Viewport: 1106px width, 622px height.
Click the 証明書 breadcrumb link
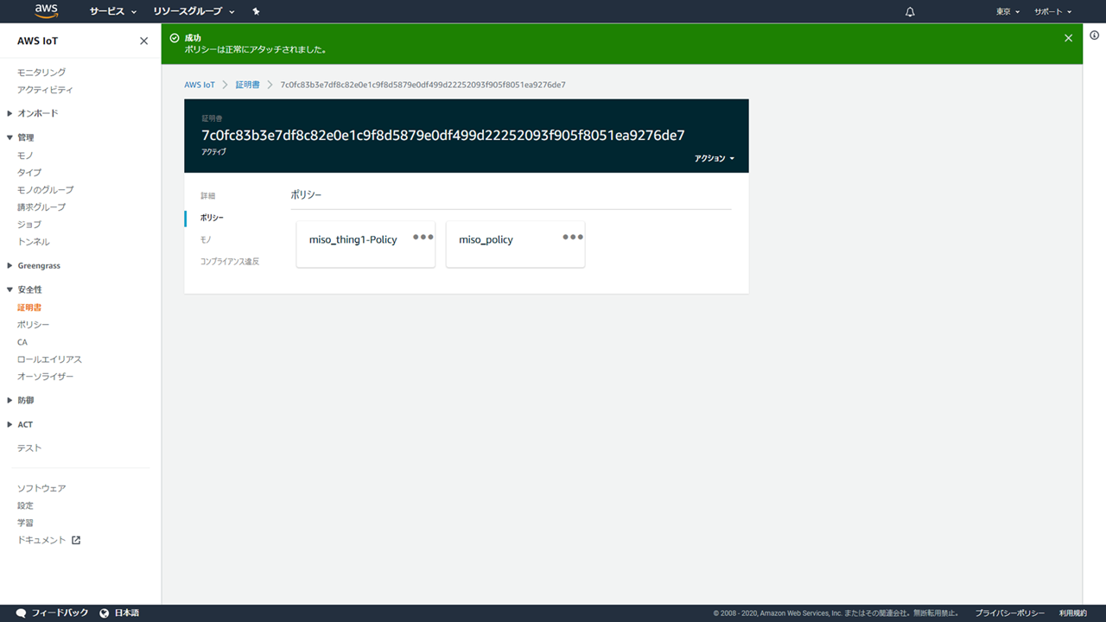pyautogui.click(x=247, y=85)
